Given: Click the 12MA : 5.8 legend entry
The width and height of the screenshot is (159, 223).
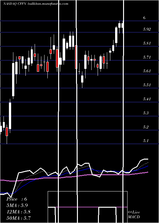Looking at the screenshot, I should coord(18,212).
